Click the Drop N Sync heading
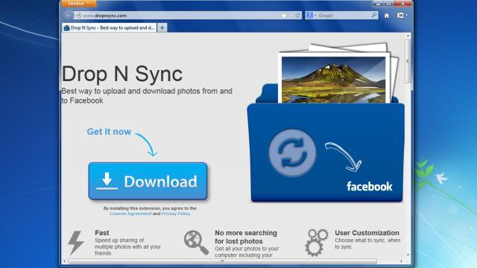Screen dimensions: 477x268 coord(122,74)
